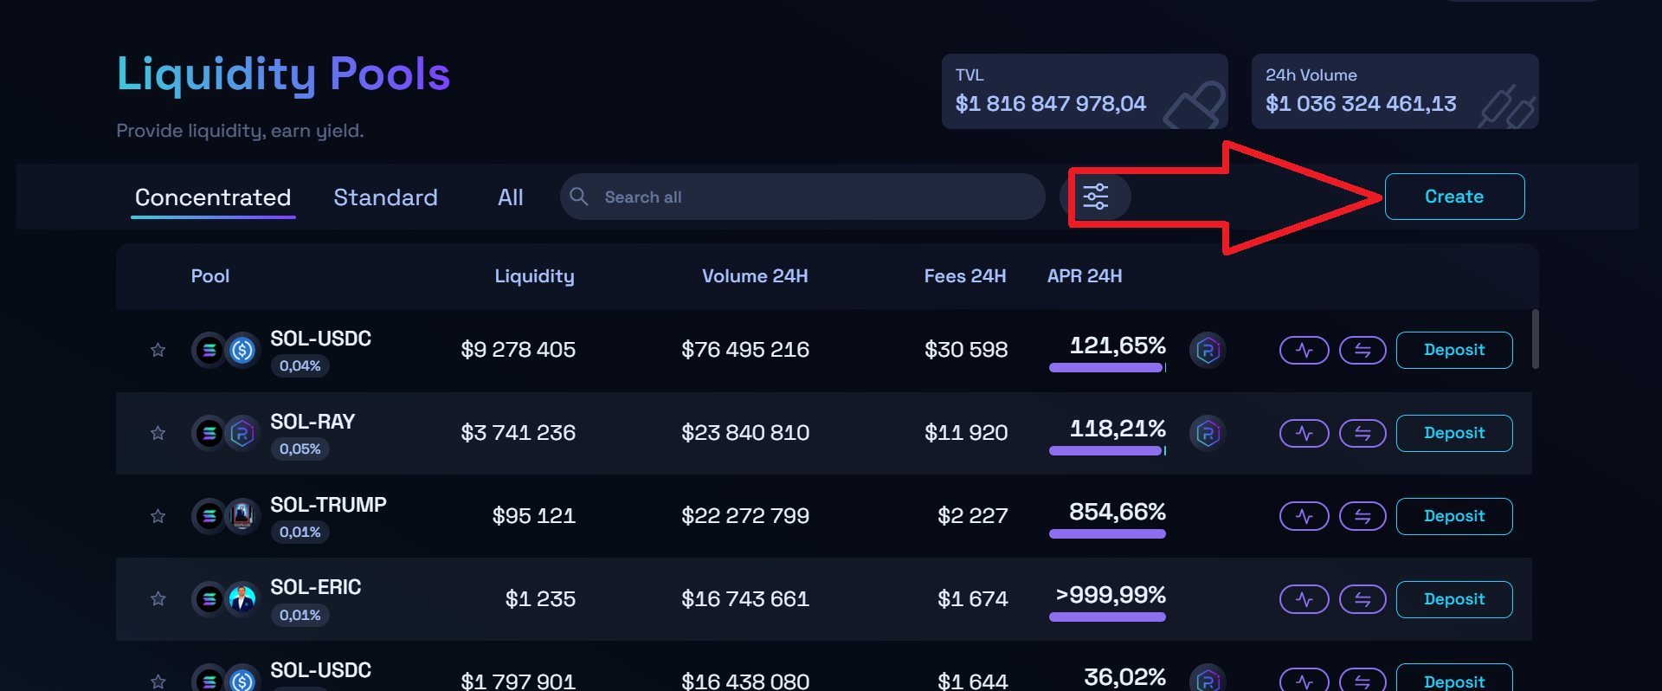Screen dimensions: 1662x691
Task: Deposit into SOL-USDC 0,04% pool
Action: click(1454, 350)
